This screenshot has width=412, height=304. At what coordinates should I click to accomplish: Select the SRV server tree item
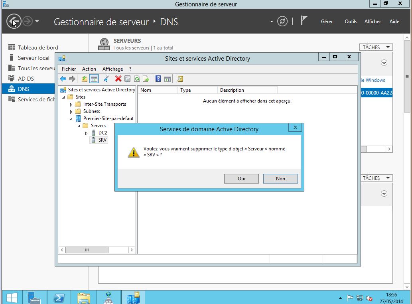tap(102, 140)
